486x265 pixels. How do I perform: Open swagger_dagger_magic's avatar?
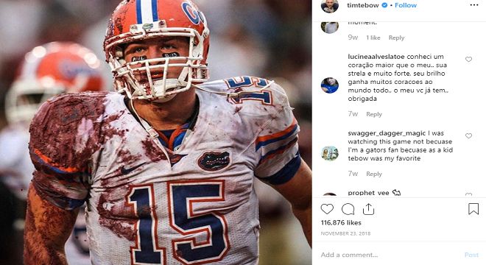[x=329, y=153]
